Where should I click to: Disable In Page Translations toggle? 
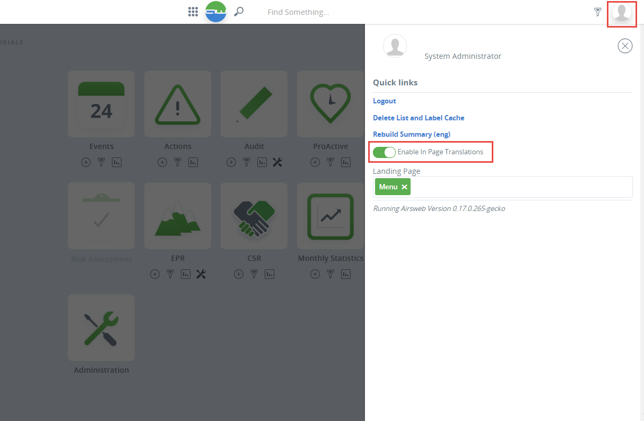(x=384, y=152)
